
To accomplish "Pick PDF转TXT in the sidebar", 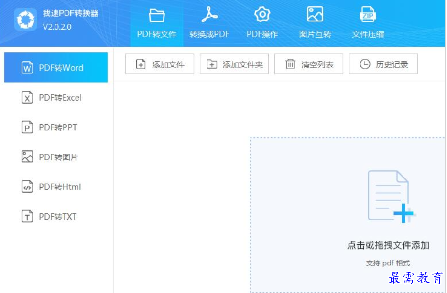I will click(56, 216).
